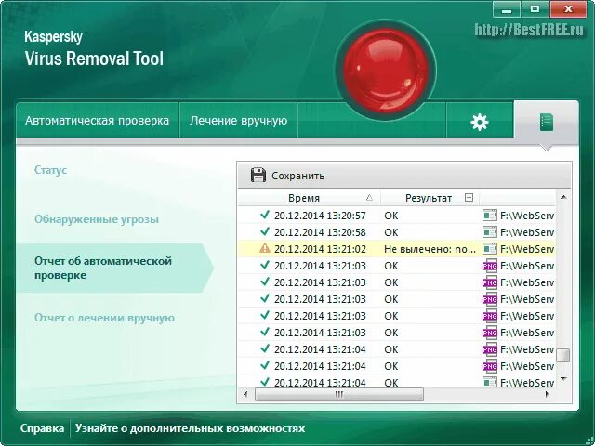Screen dimensions: 595x446
Task: Click the OK result in the 13:20:57 row
Action: point(390,216)
